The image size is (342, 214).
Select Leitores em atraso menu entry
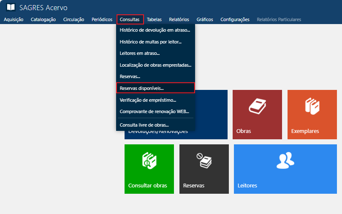(140, 53)
